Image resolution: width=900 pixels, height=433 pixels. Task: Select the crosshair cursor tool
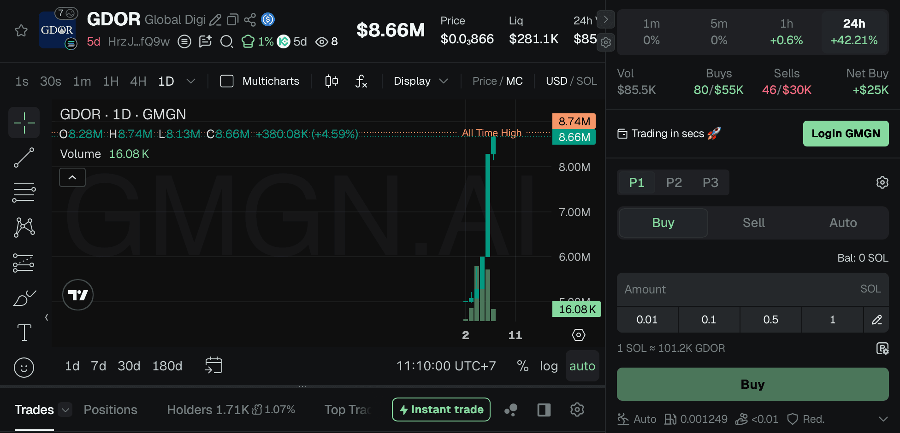pyautogui.click(x=24, y=123)
